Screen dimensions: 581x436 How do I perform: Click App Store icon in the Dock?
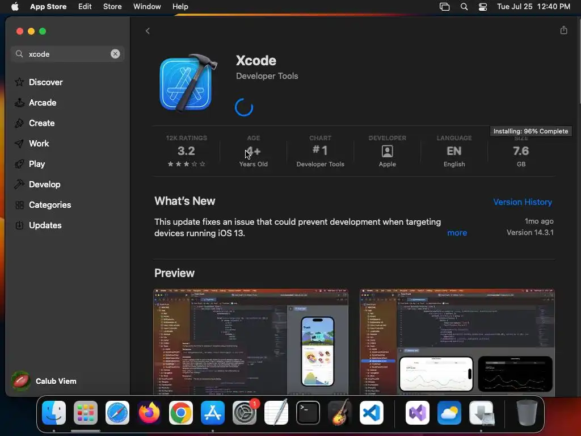click(213, 413)
